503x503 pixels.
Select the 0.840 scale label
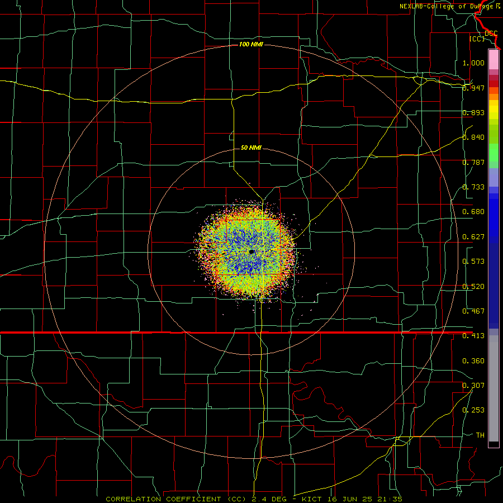pyautogui.click(x=473, y=137)
